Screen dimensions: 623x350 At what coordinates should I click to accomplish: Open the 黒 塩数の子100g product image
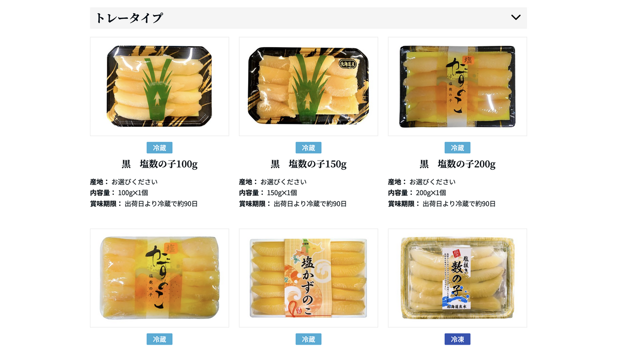pyautogui.click(x=160, y=87)
